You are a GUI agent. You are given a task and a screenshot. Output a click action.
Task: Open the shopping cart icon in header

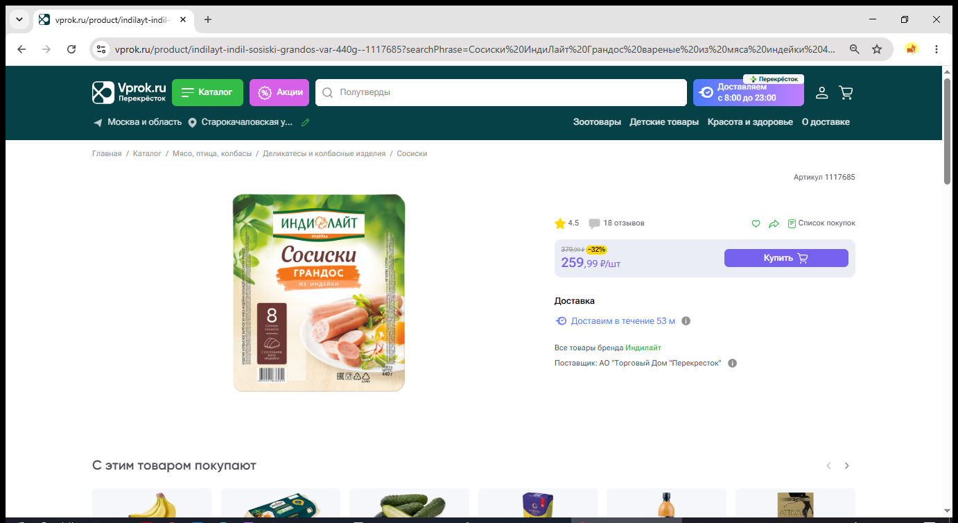tap(846, 92)
